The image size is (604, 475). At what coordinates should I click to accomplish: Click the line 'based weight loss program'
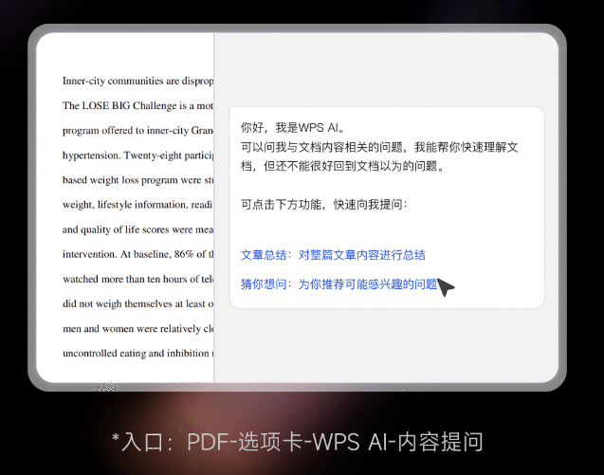(137, 179)
